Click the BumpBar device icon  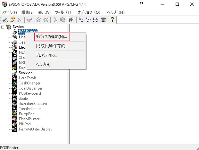(15, 114)
